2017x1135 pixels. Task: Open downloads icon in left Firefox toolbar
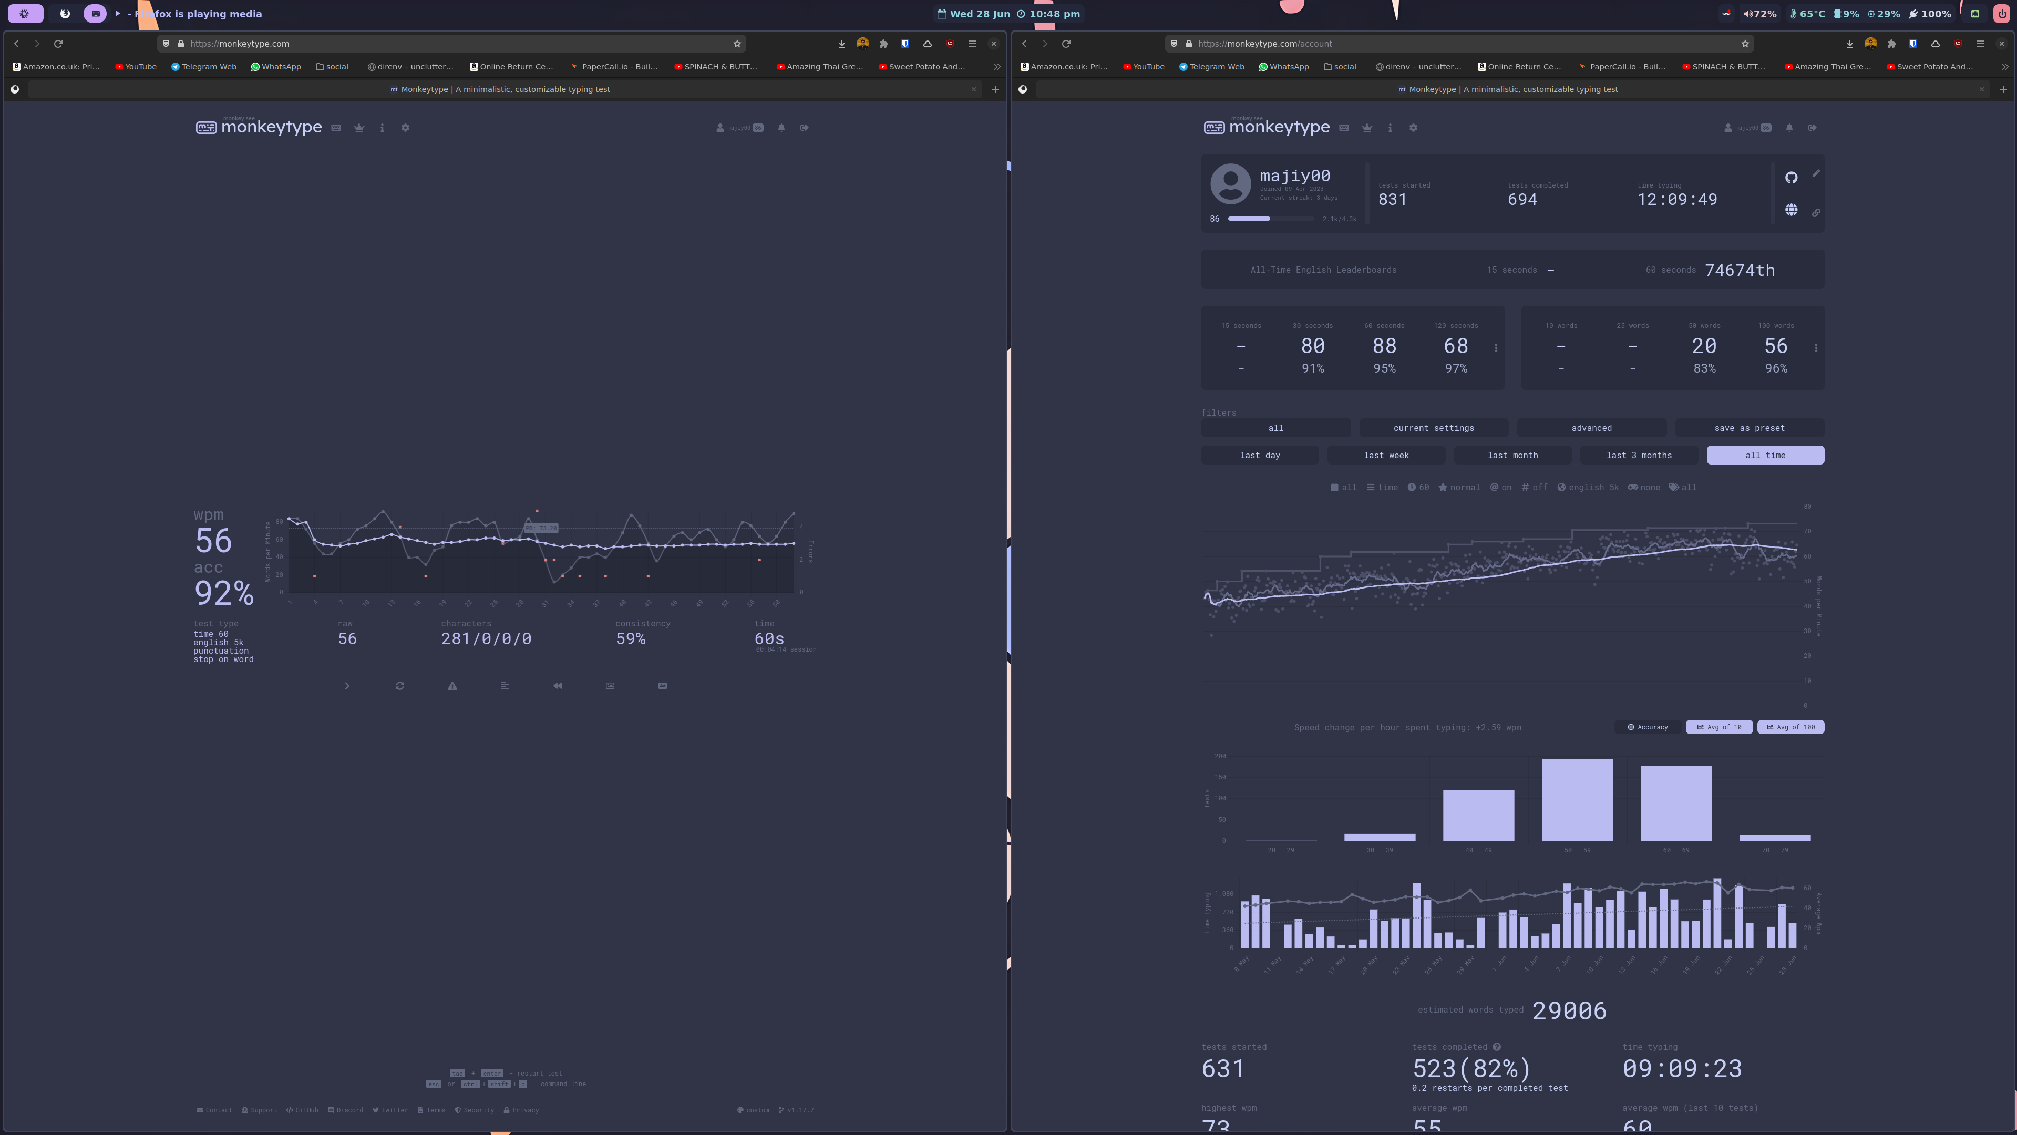pyautogui.click(x=841, y=44)
